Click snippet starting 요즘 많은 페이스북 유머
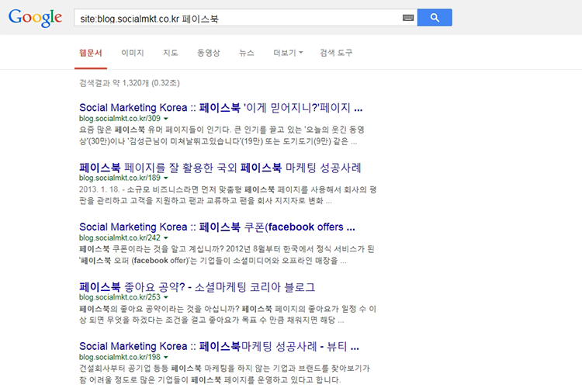 pos(222,136)
